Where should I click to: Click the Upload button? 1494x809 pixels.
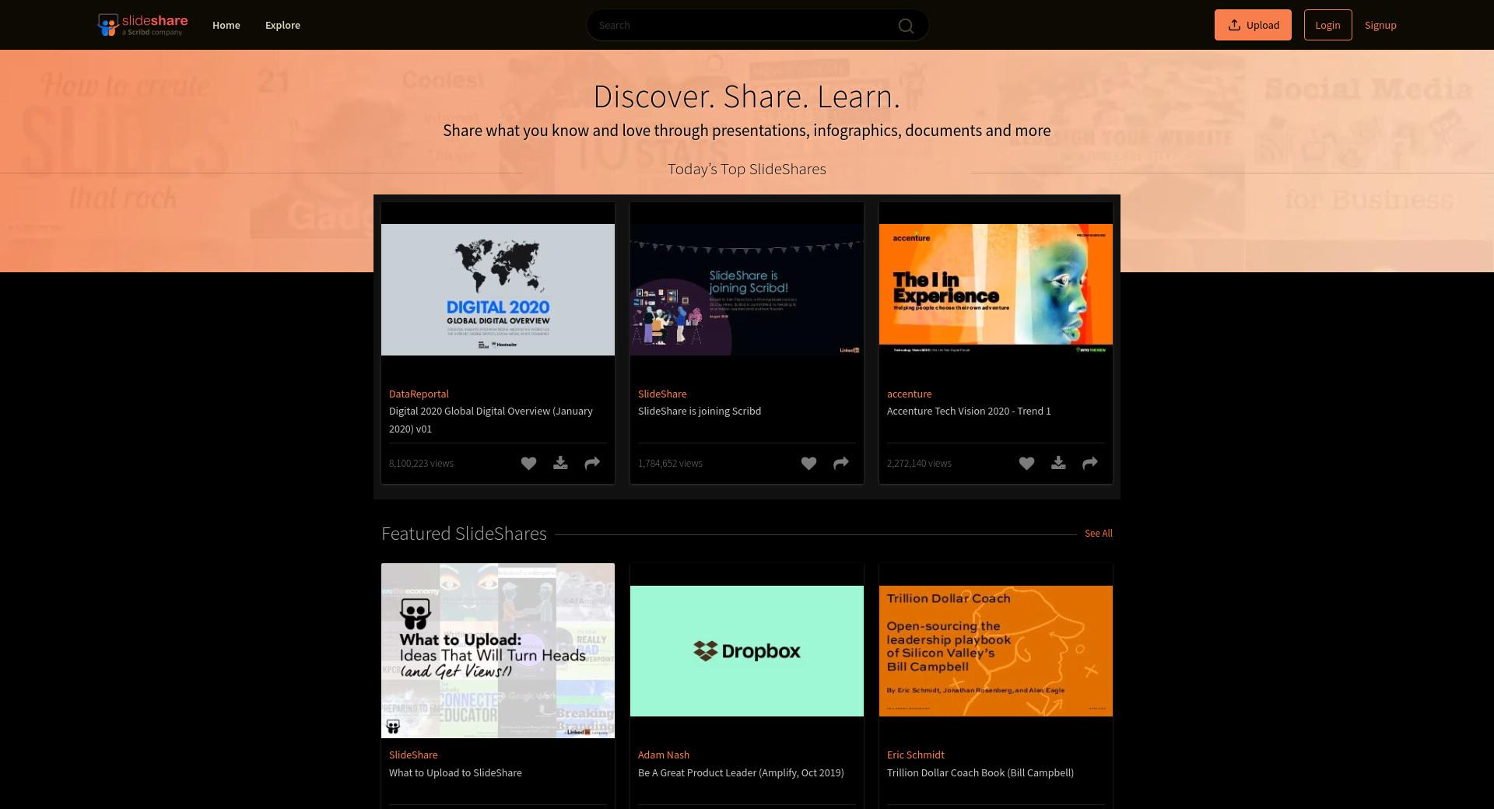click(x=1253, y=25)
